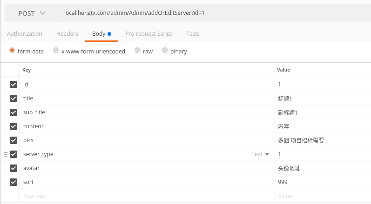Click the sub_title key field
The image size is (371, 204).
pos(147,112)
